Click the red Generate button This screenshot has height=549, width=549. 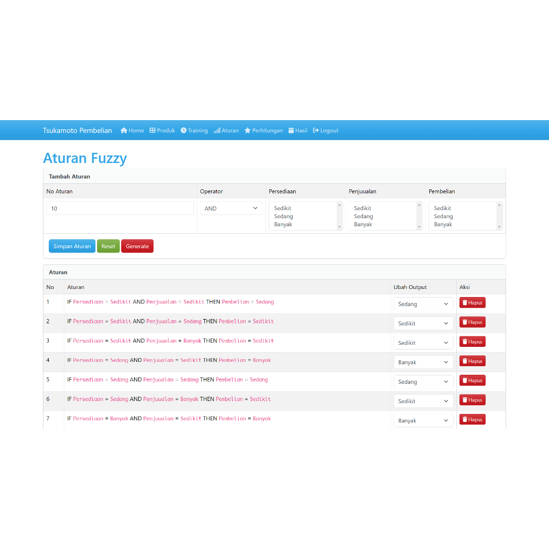[137, 246]
